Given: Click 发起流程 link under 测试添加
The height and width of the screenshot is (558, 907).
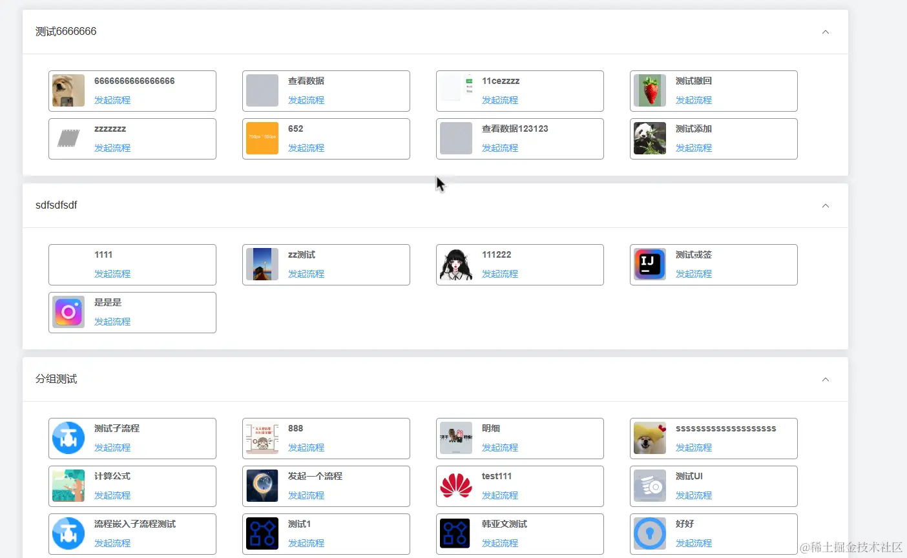Looking at the screenshot, I should click(694, 148).
